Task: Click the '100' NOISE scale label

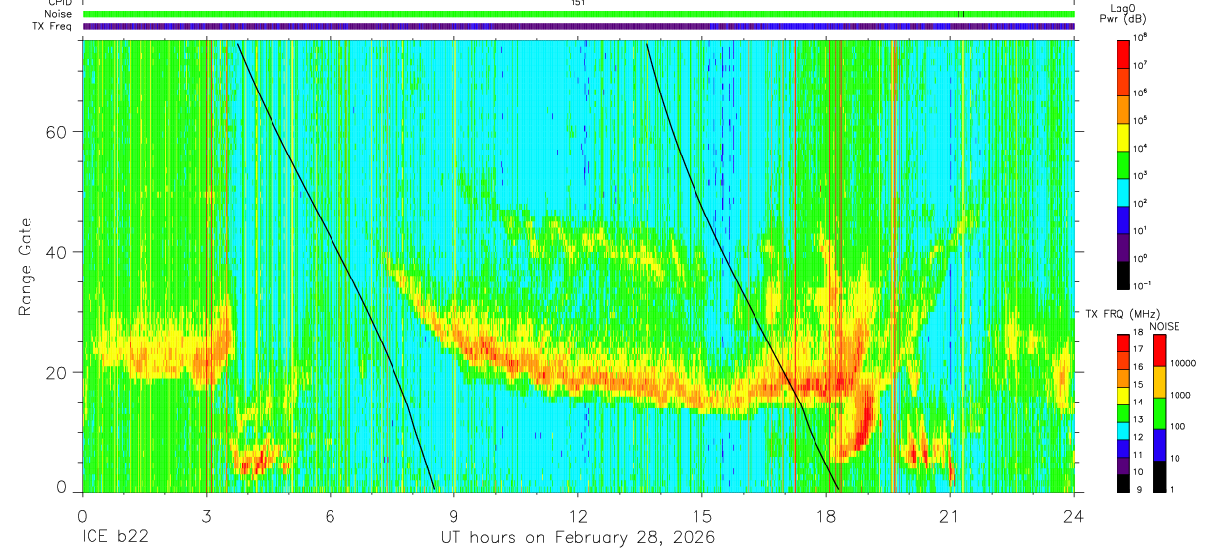Action: [x=1179, y=427]
